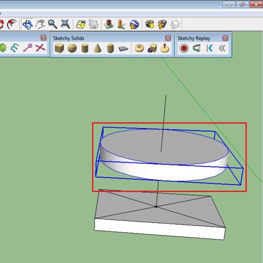Create a Sketchy Solids box
Image resolution: width=263 pixels, height=263 pixels.
point(59,48)
